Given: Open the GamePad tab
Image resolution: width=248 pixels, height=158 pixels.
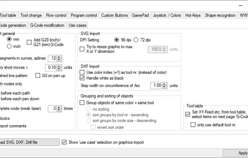Looking at the screenshot, I should coord(140,15).
